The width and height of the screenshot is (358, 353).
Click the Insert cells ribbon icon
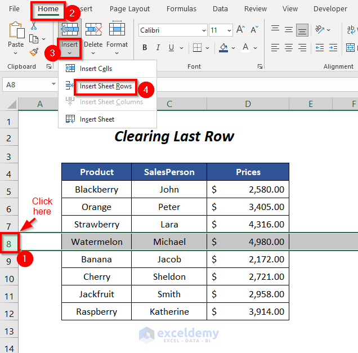click(70, 29)
